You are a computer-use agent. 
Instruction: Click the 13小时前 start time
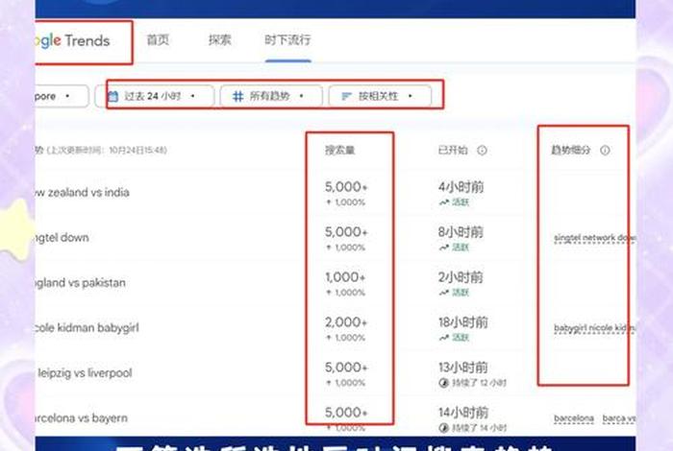[x=463, y=368]
